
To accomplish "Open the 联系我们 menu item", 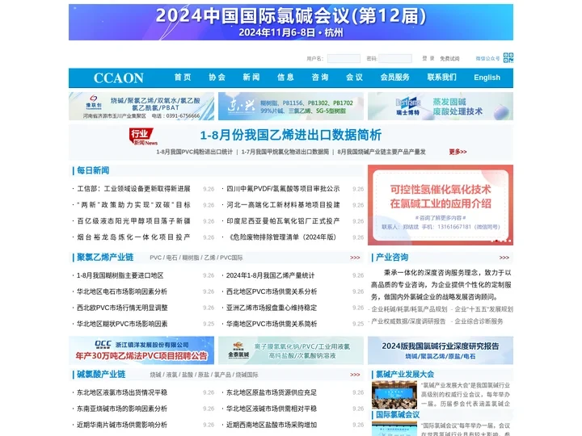I will [x=441, y=78].
